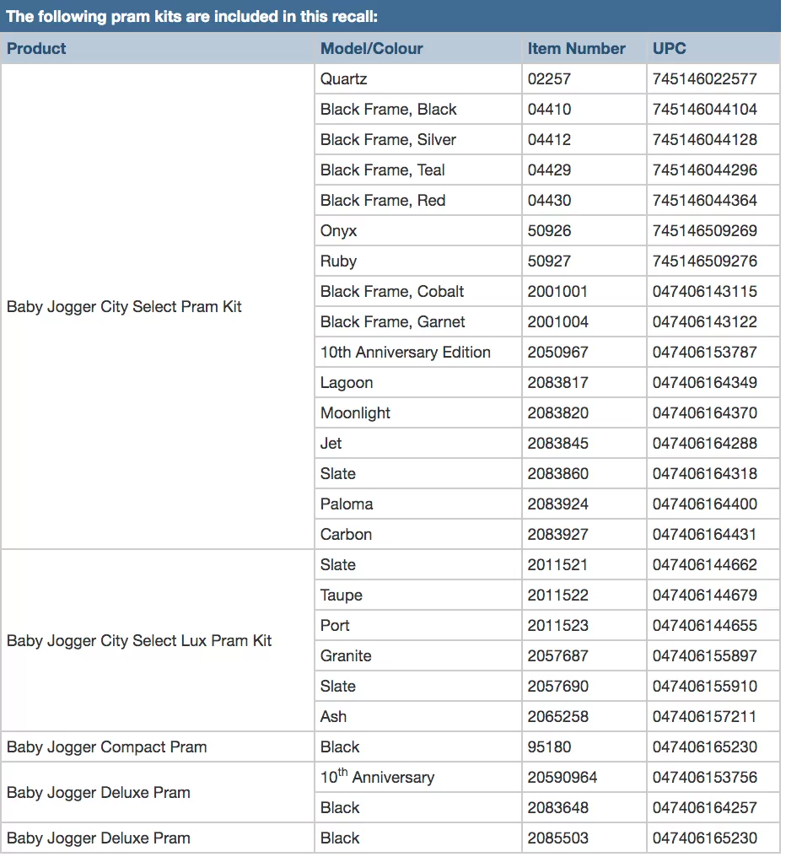This screenshot has width=786, height=857.
Task: Click the Item Number column header
Action: click(584, 48)
